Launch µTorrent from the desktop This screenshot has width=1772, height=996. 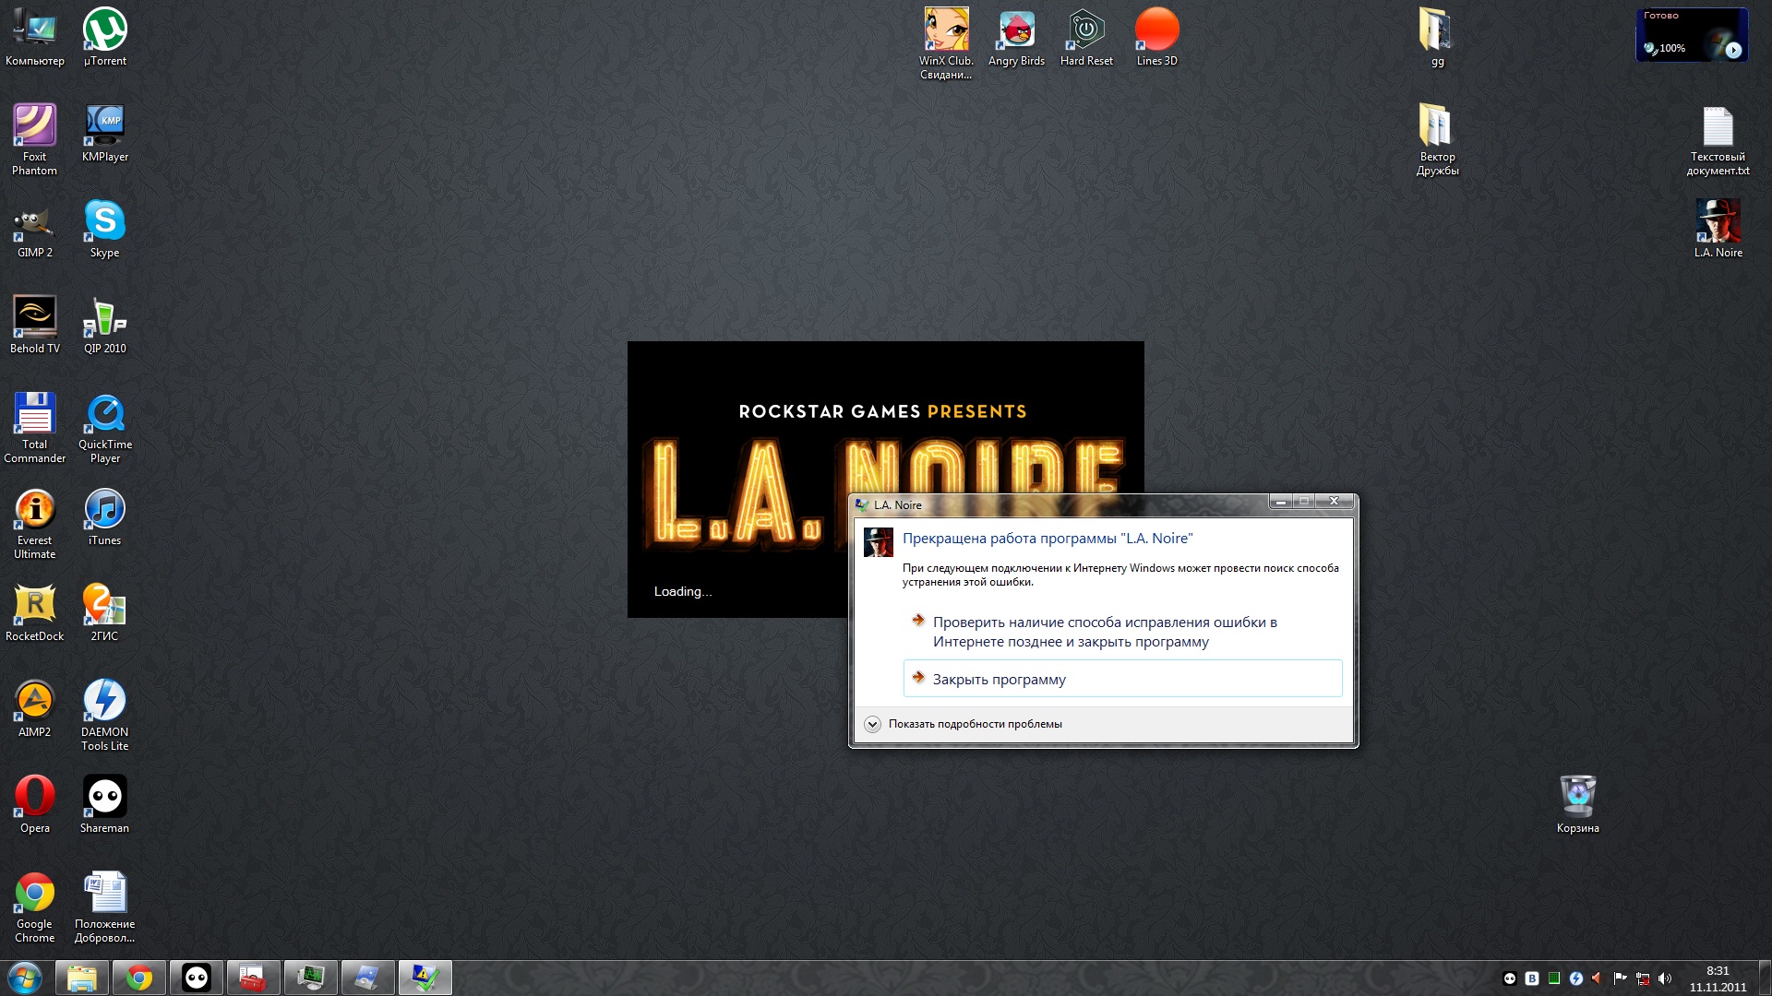point(105,37)
